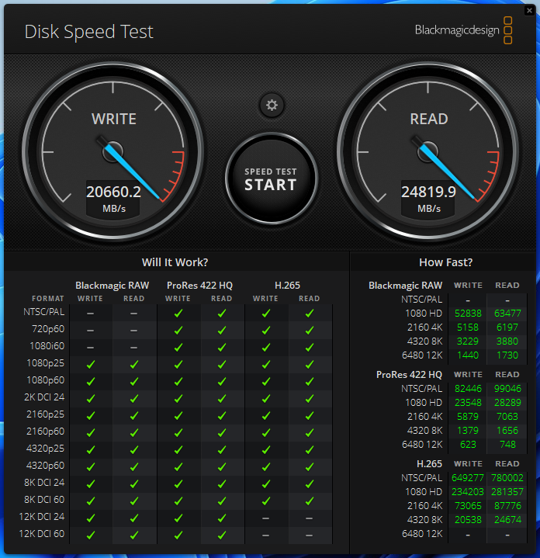
Task: Click the READ gauge label
Action: (x=429, y=120)
